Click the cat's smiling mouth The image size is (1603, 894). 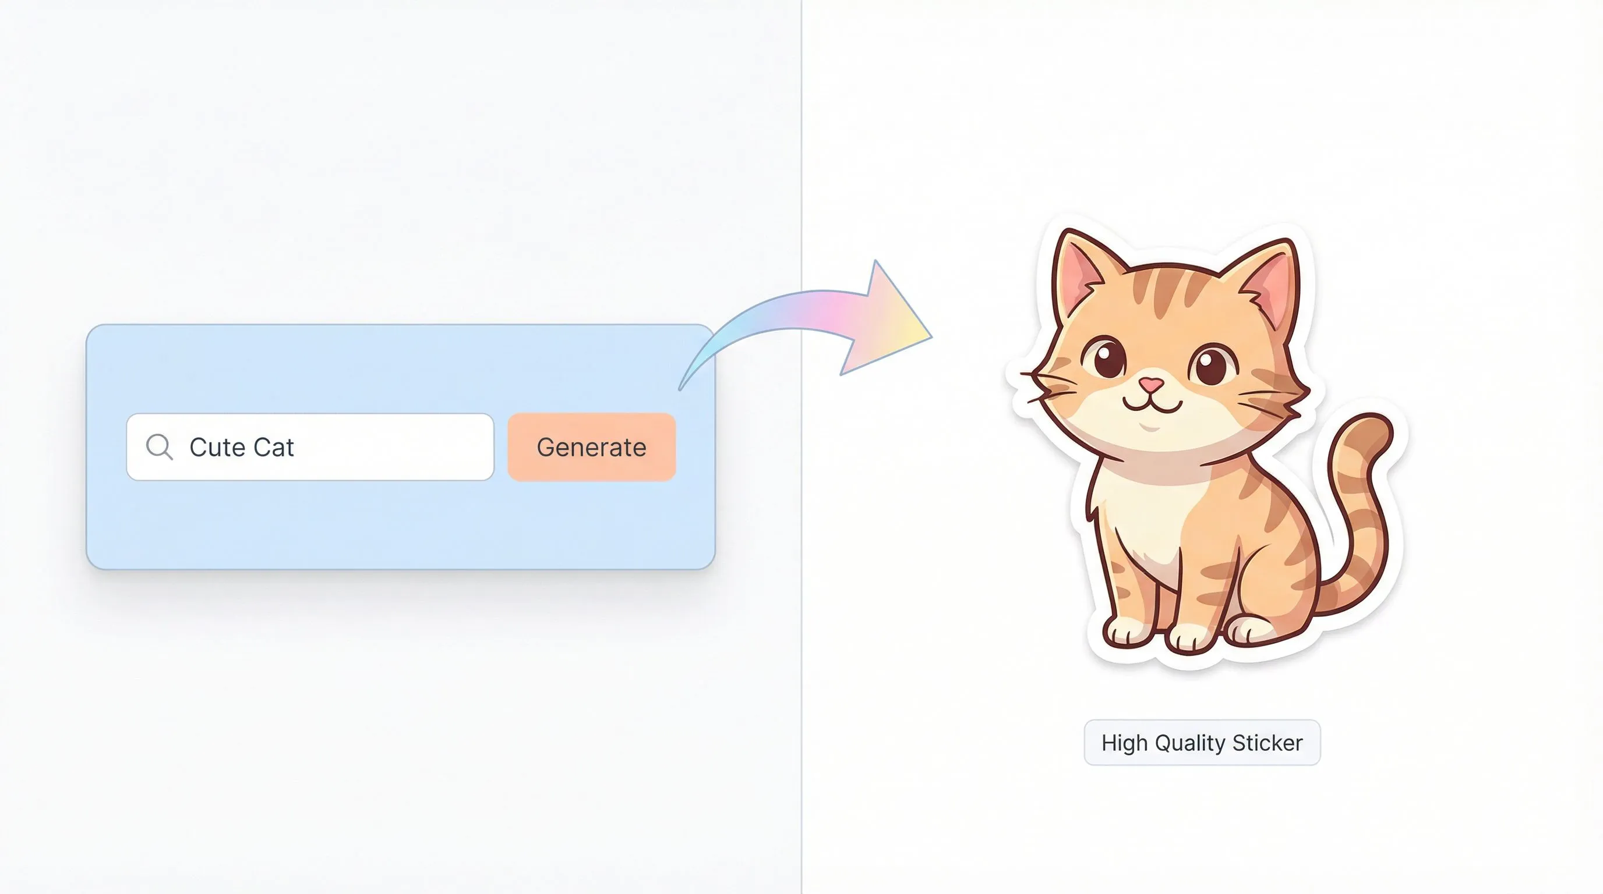tap(1152, 405)
